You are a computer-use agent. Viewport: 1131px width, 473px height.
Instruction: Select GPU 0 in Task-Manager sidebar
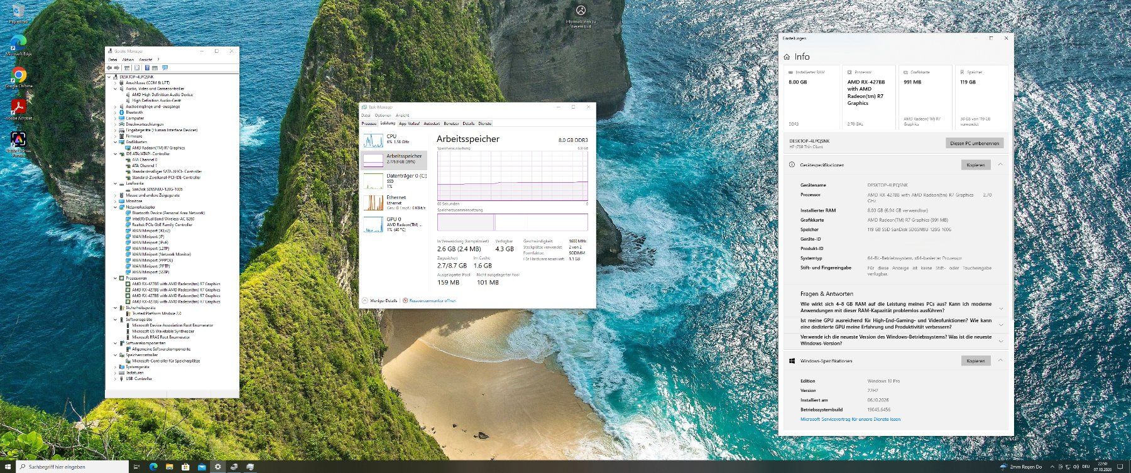point(394,224)
